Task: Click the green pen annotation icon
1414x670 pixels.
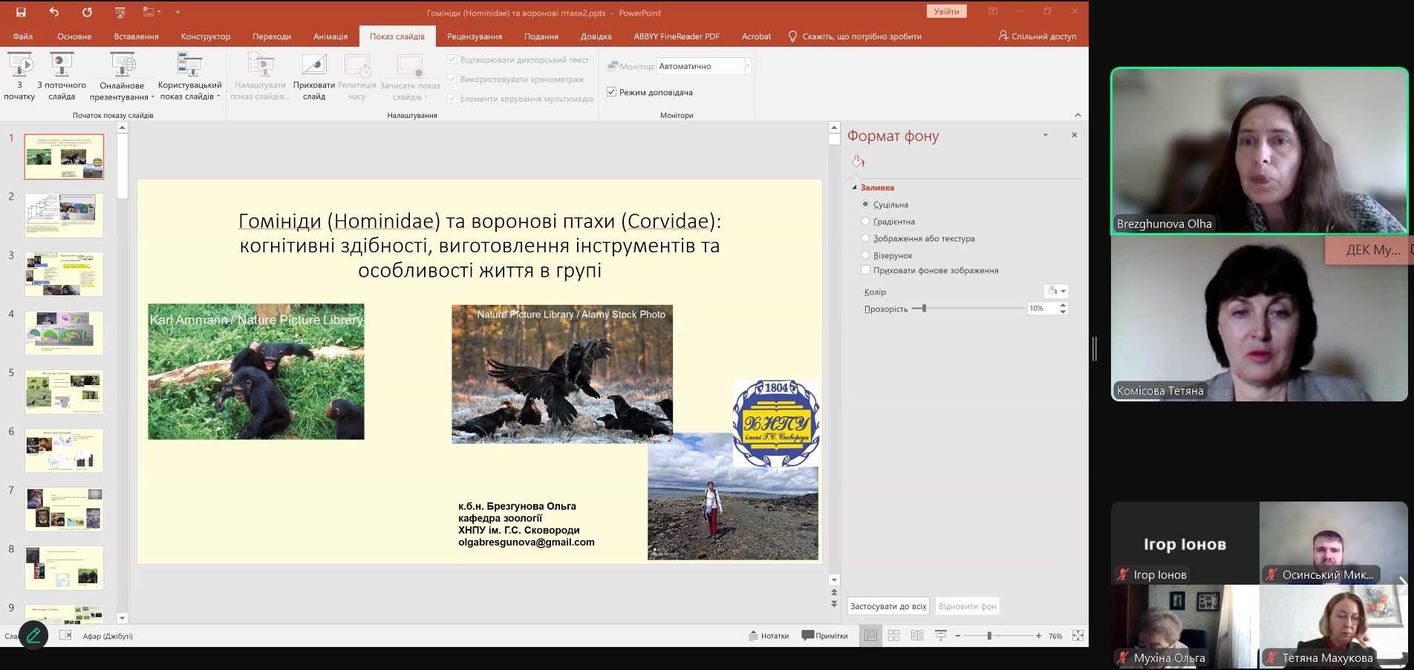Action: [x=33, y=635]
